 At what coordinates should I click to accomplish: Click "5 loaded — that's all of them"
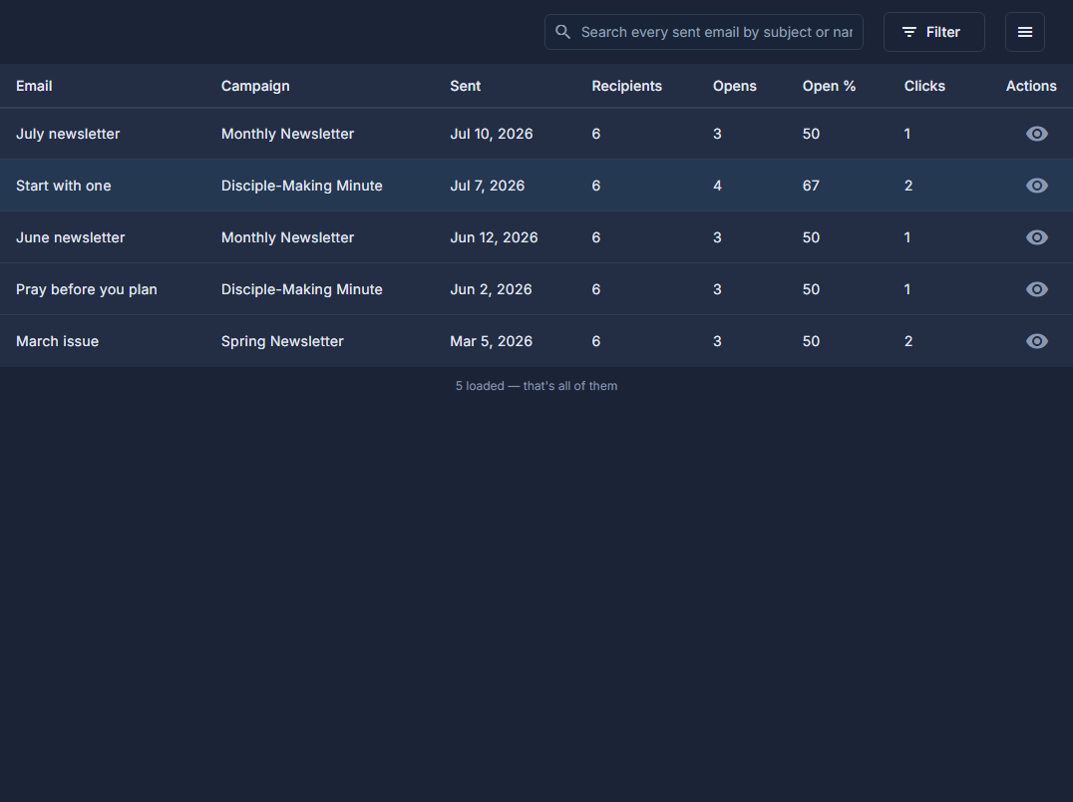(x=536, y=386)
